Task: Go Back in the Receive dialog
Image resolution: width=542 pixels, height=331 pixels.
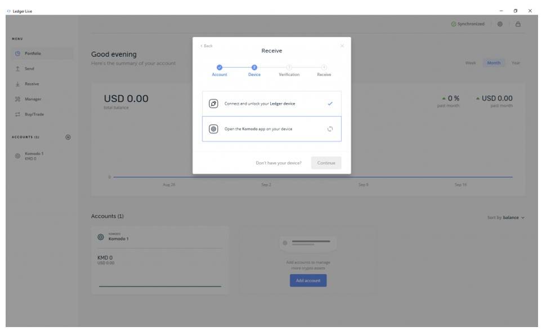Action: 207,46
